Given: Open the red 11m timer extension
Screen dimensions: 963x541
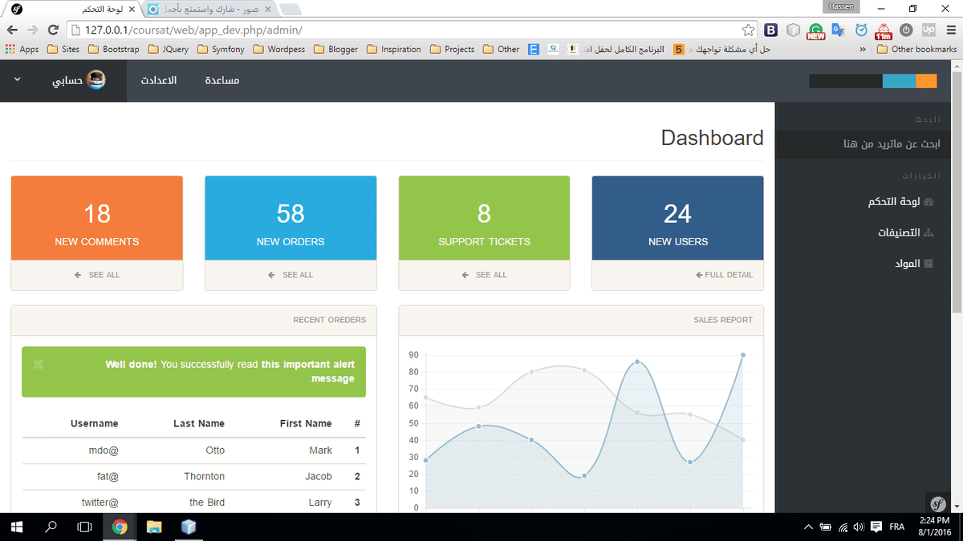Looking at the screenshot, I should click(x=884, y=30).
